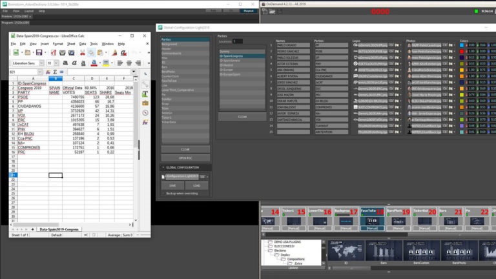
Task: Click the Clear Direct Formatting icon
Action: click(124, 52)
